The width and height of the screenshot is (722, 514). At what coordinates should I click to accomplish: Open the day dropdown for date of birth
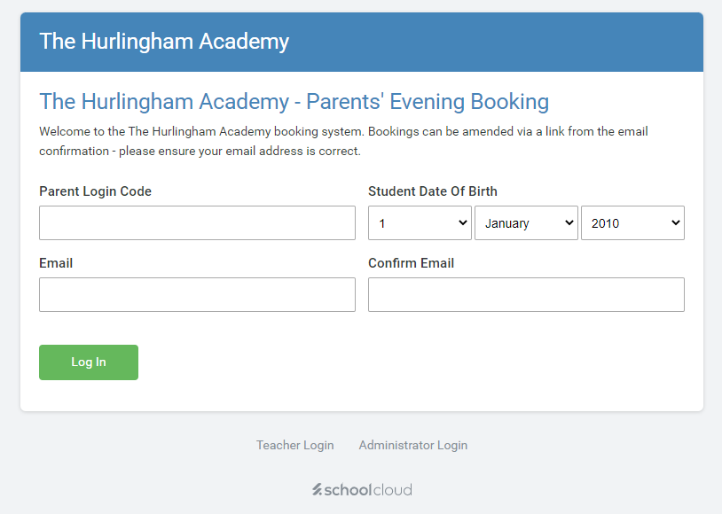420,223
